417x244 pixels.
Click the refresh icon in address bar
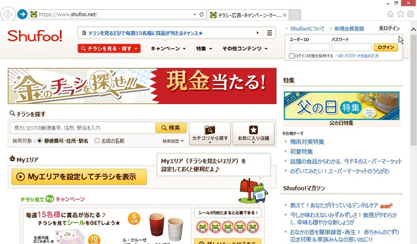click(x=201, y=14)
